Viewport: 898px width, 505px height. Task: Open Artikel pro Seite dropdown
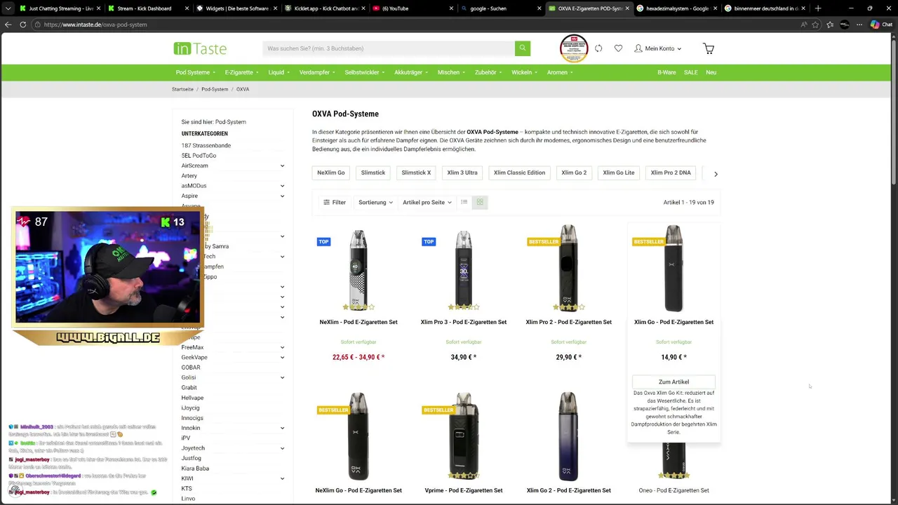coord(427,202)
